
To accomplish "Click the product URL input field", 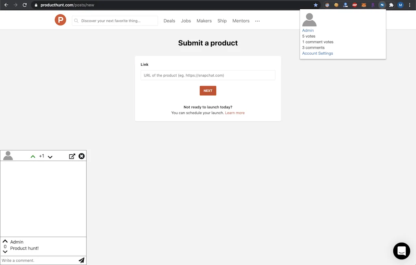I will point(208,75).
